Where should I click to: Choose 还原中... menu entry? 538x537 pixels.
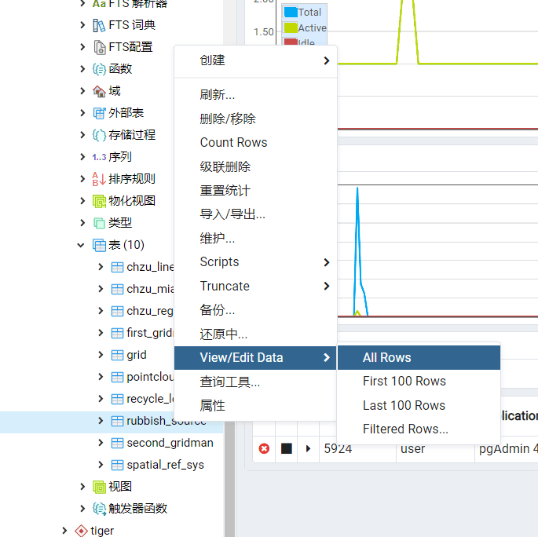255,334
